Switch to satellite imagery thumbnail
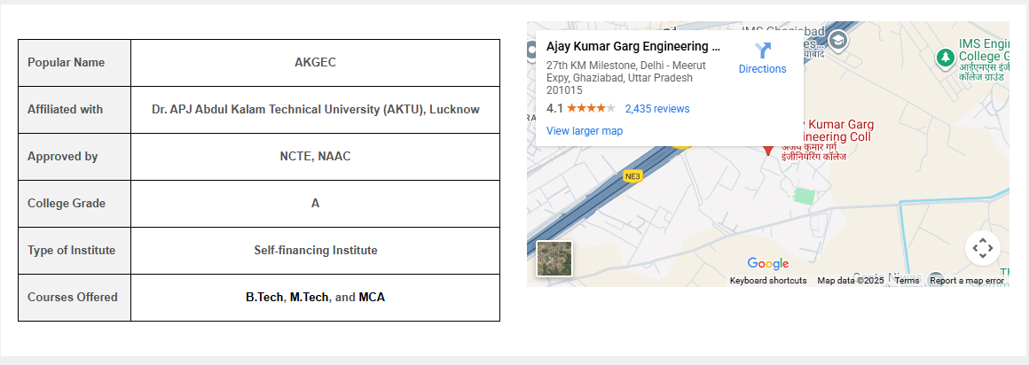The image size is (1029, 365). coord(554,259)
